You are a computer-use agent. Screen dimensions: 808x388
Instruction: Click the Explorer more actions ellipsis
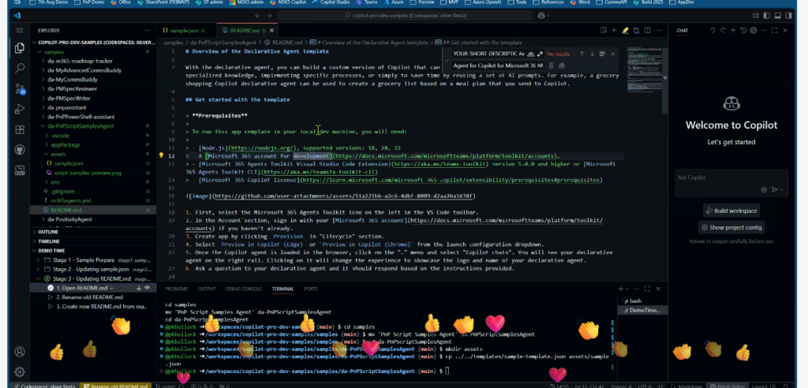(148, 31)
